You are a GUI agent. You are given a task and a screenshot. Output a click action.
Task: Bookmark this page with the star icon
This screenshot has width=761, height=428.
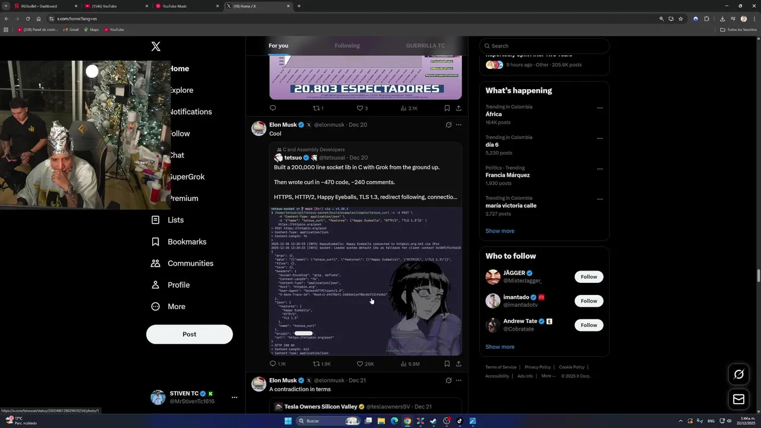pos(681,18)
